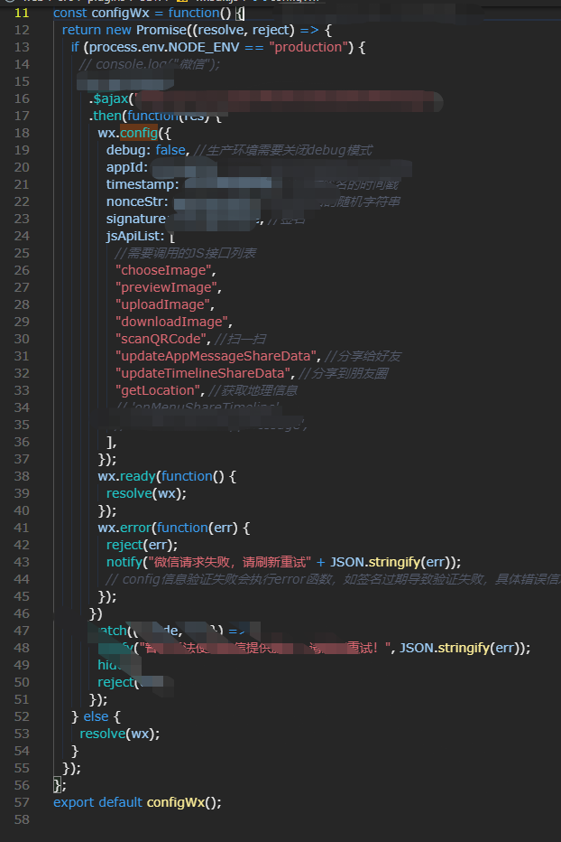Click line number 11 in the gutter
This screenshot has height=842, width=561.
click(22, 13)
